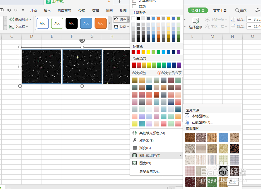Viewport: 261px width, 189px height.
Task: Click the height icon next to 高度
Action: tap(233, 19)
